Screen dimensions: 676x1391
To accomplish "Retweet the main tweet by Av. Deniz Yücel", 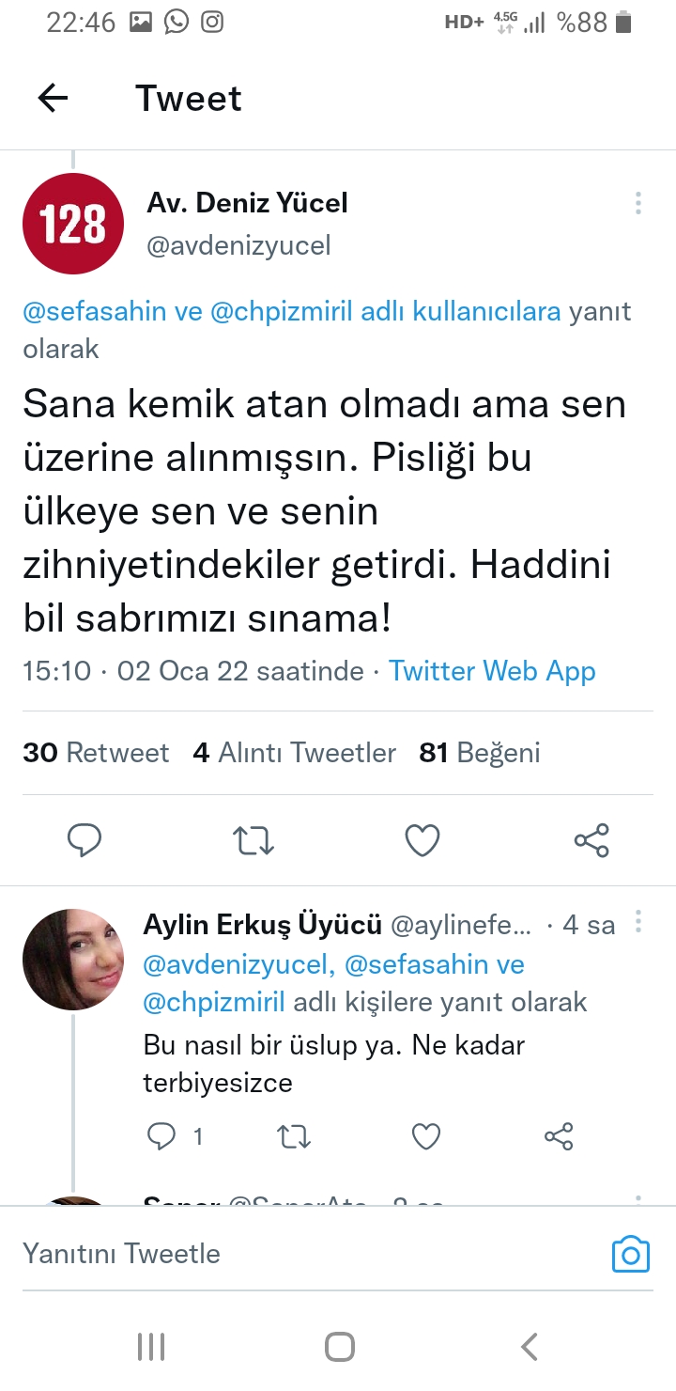I will click(x=253, y=840).
